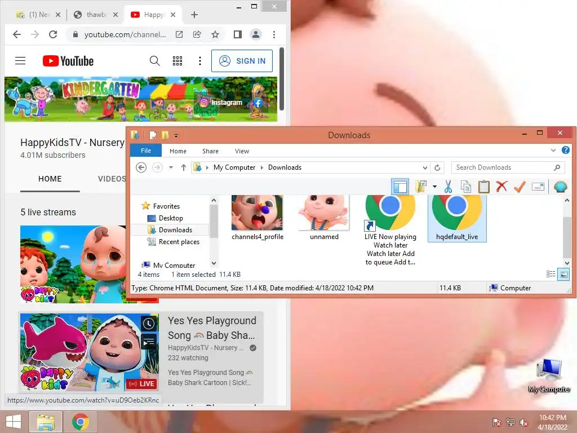
Task: Click the SIGN IN button
Action: point(242,61)
